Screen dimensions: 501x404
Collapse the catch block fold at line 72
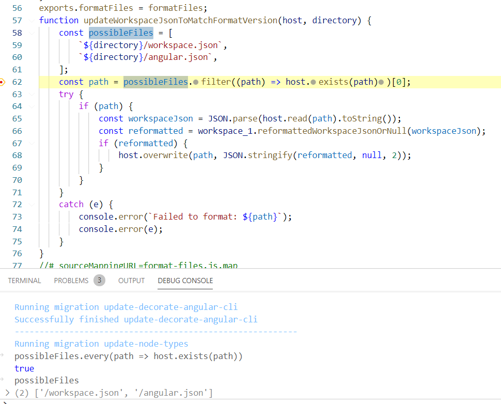[x=32, y=205]
